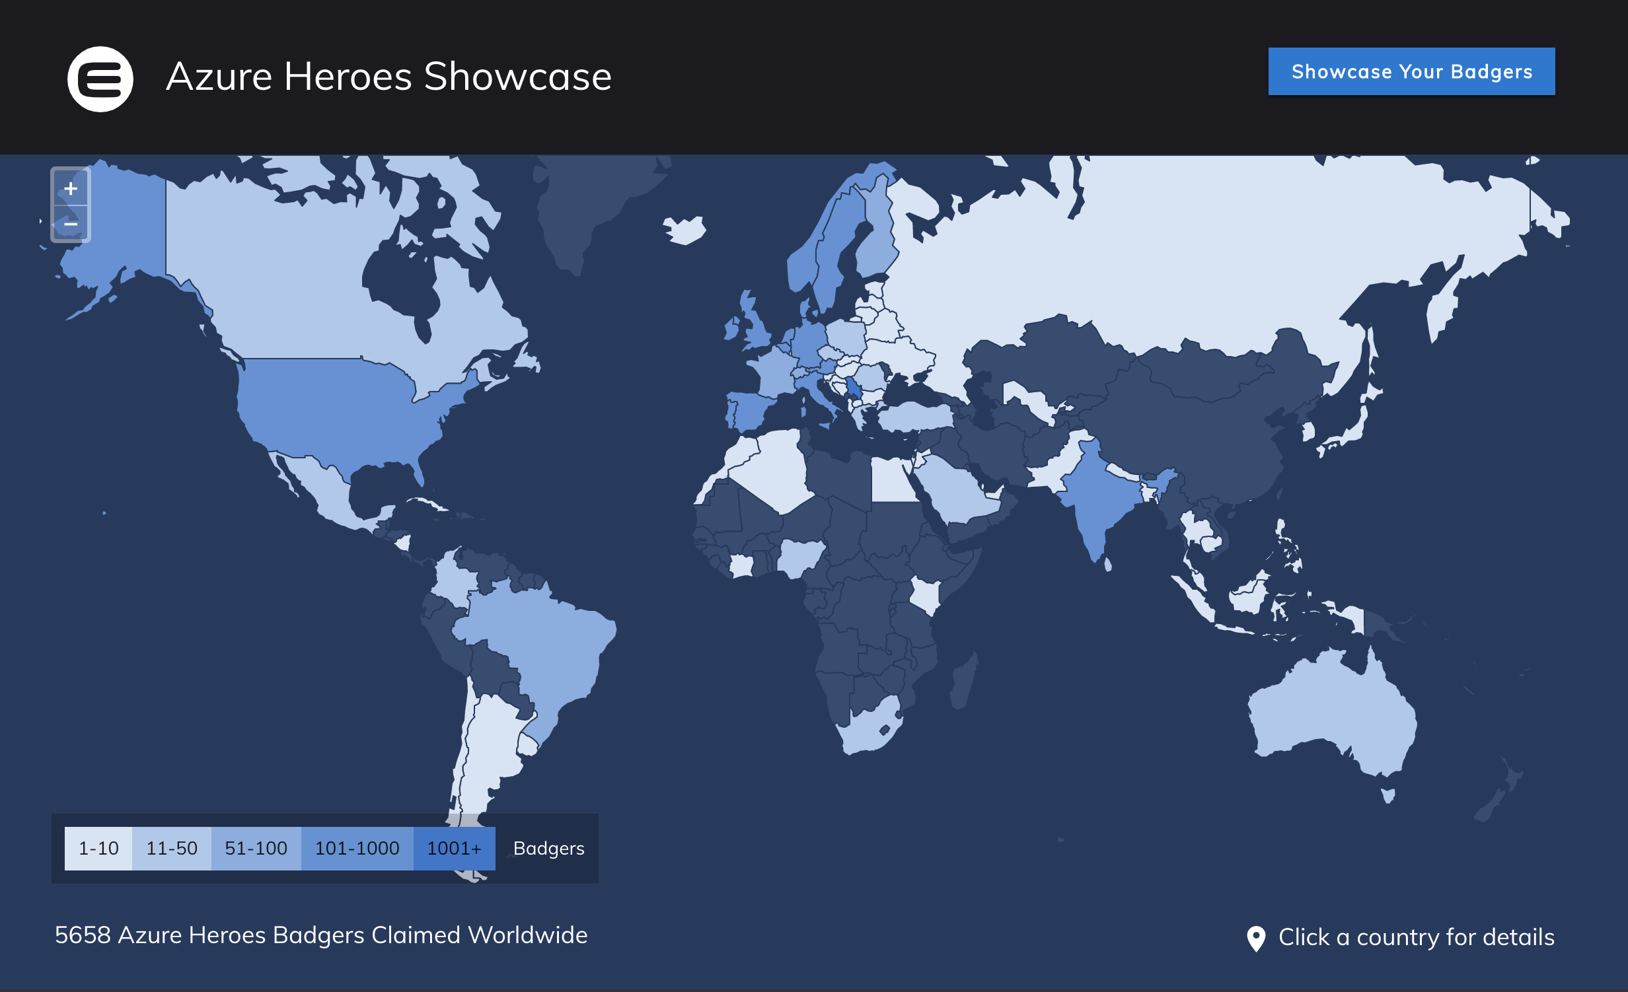The image size is (1628, 992).
Task: Select Greenland on the map
Action: [x=581, y=205]
